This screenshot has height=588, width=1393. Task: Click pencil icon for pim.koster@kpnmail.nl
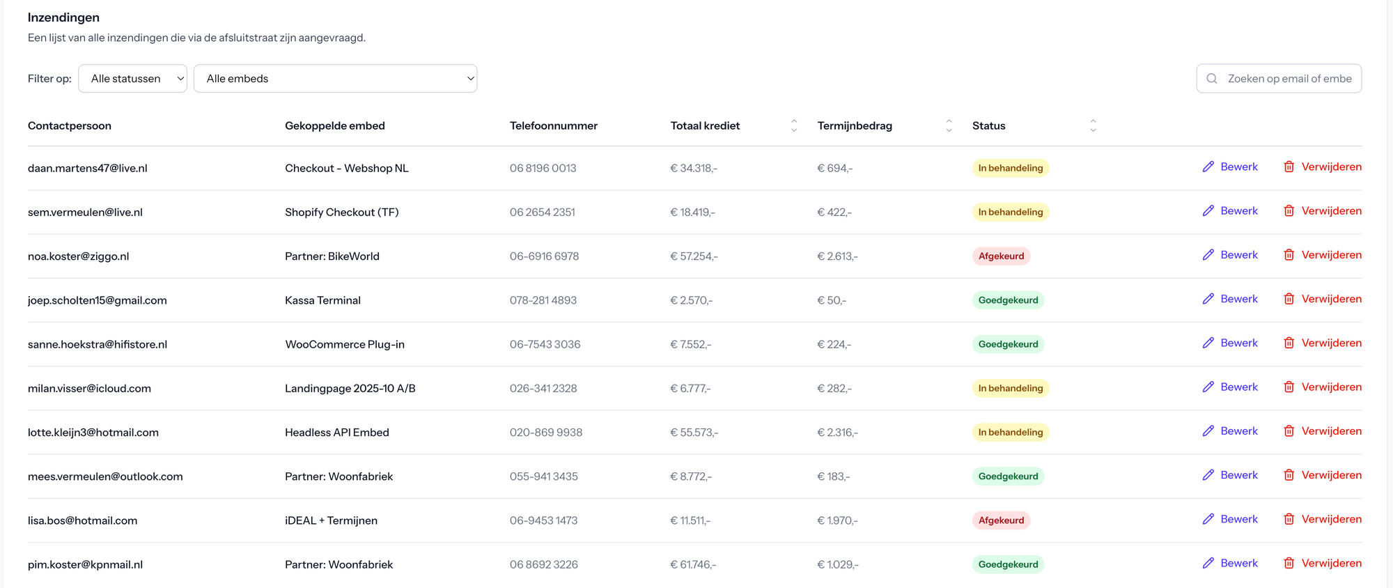pos(1208,563)
